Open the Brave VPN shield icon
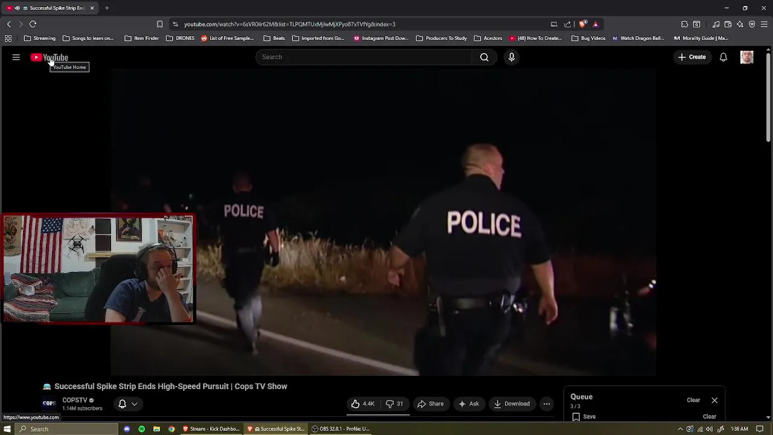 tap(752, 24)
